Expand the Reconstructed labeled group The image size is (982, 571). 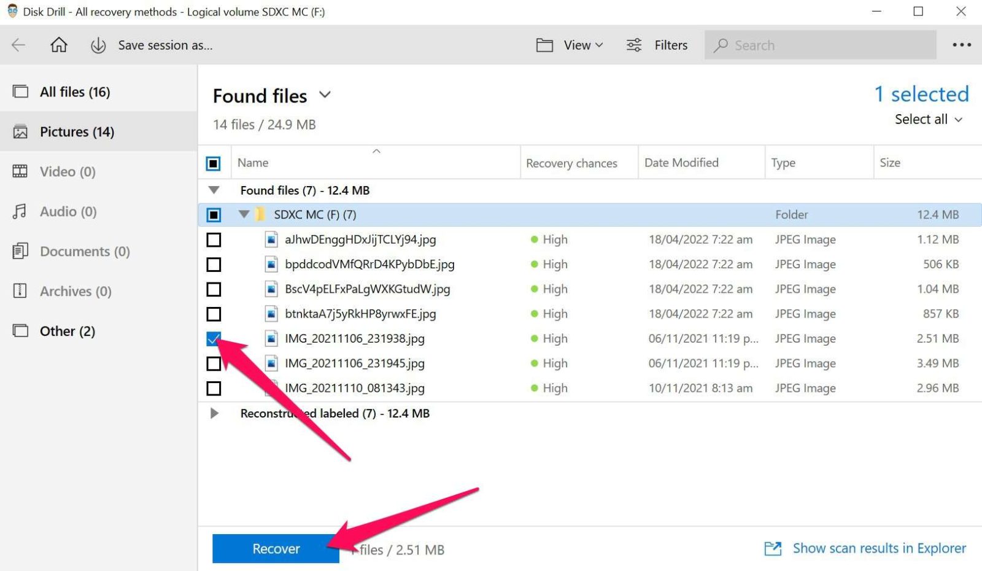pyautogui.click(x=214, y=413)
